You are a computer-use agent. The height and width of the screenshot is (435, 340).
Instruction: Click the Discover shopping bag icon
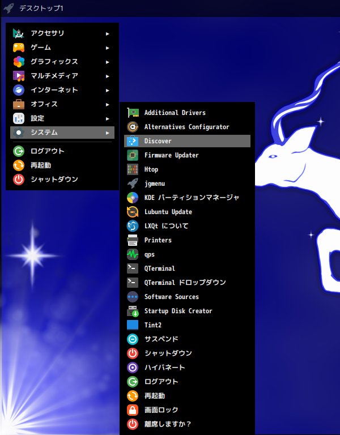[x=133, y=141]
